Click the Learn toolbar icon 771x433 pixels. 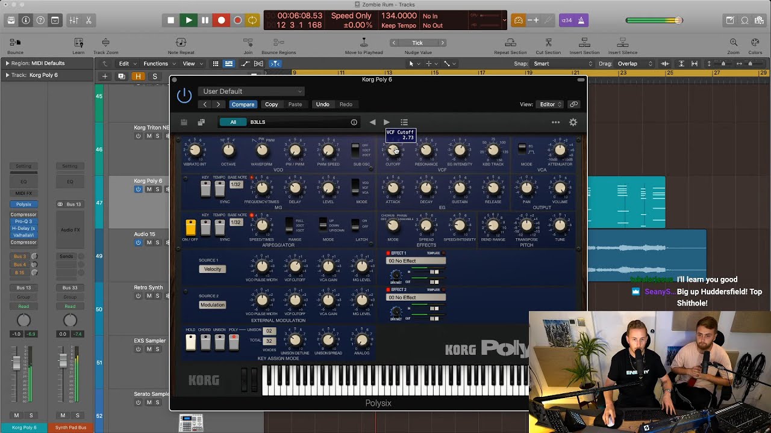click(x=78, y=42)
